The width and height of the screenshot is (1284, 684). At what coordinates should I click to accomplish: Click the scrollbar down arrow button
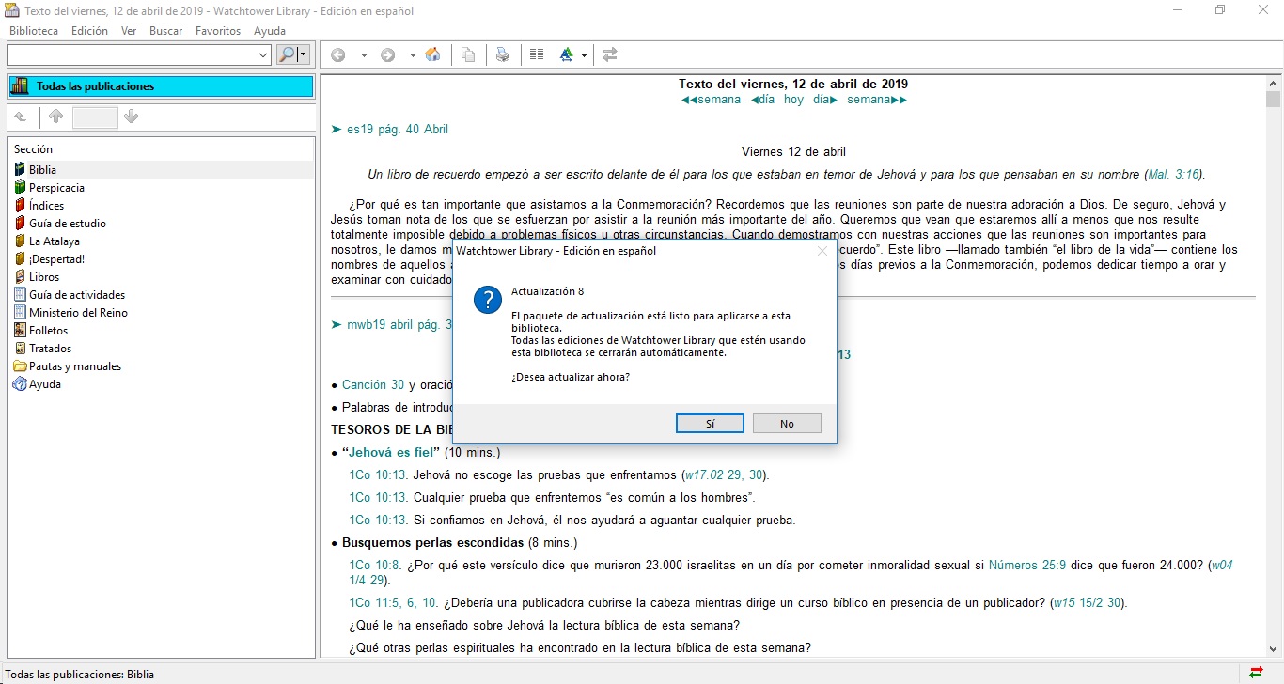pyautogui.click(x=1273, y=650)
